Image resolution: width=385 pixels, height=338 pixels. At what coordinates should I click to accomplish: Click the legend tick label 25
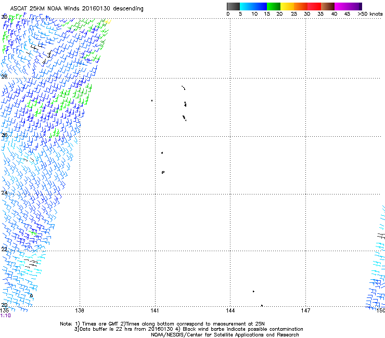294,14
